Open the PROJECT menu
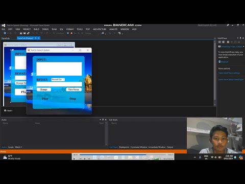The width and height of the screenshot is (245, 184). [27, 29]
